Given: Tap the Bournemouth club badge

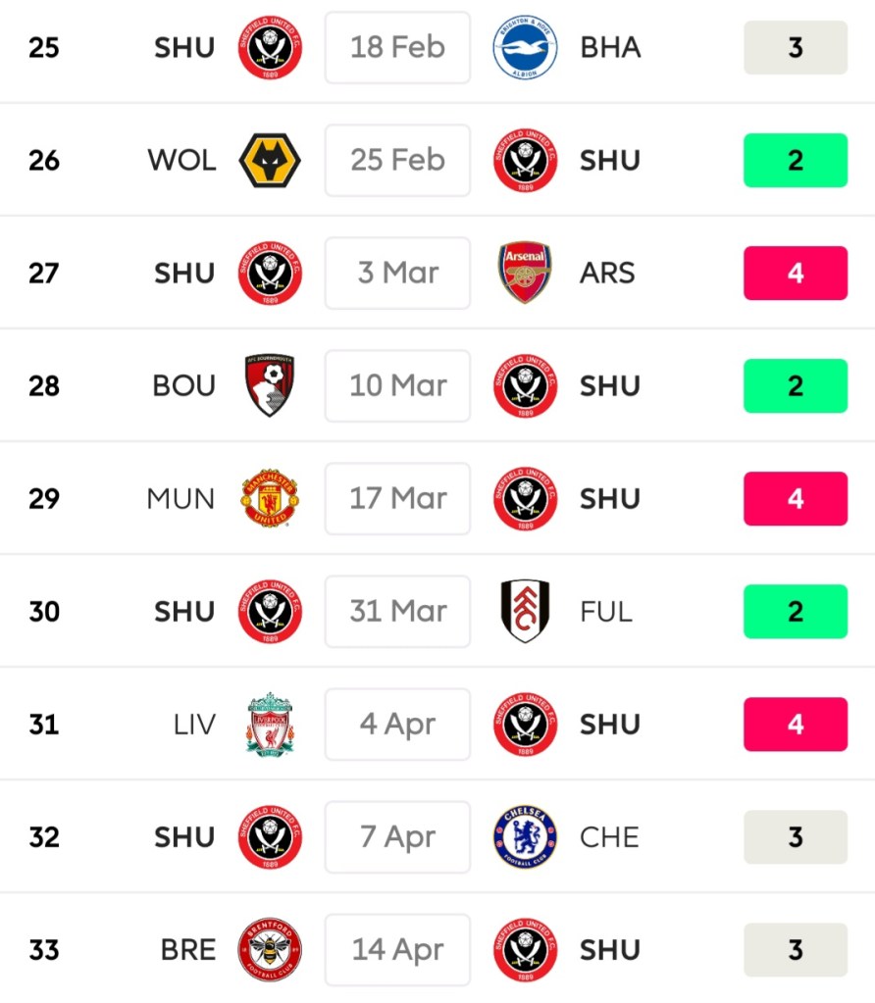Looking at the screenshot, I should [270, 385].
